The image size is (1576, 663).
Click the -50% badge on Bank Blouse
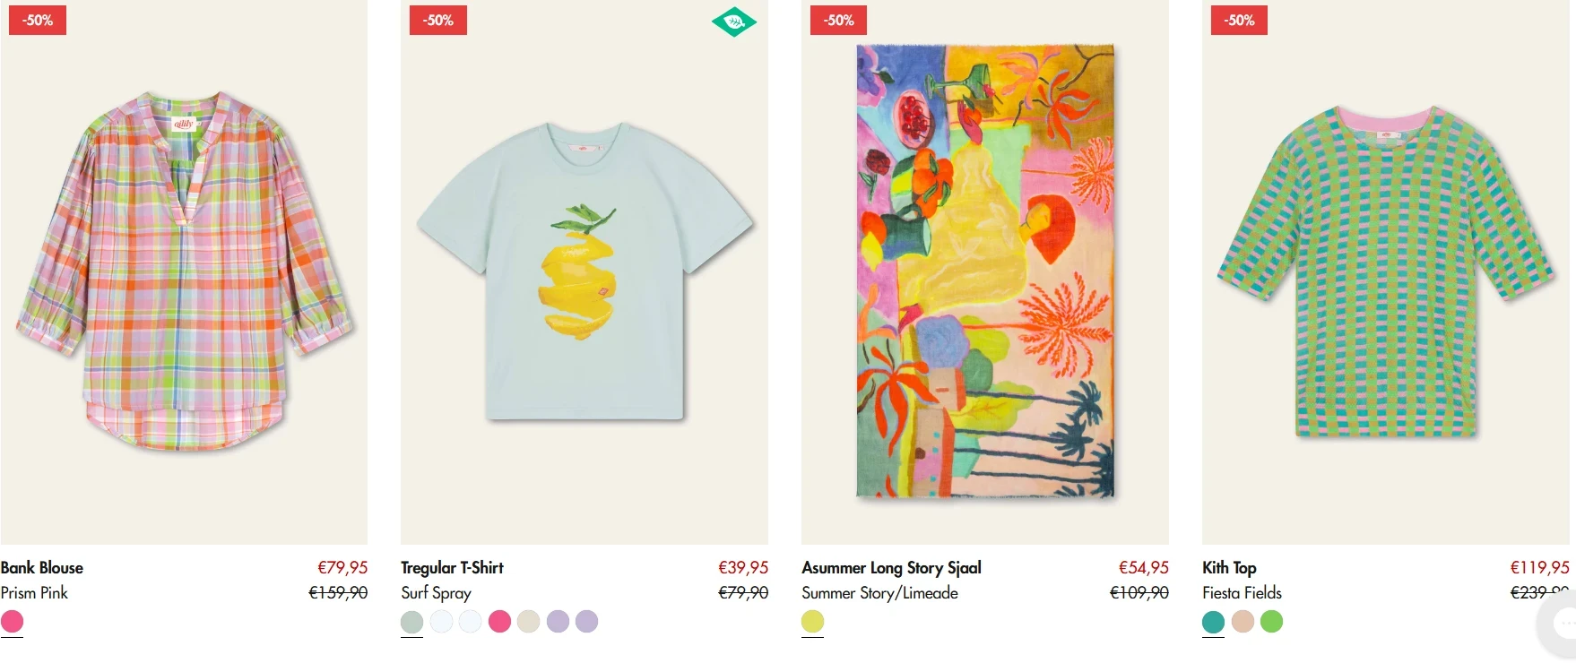(x=38, y=20)
